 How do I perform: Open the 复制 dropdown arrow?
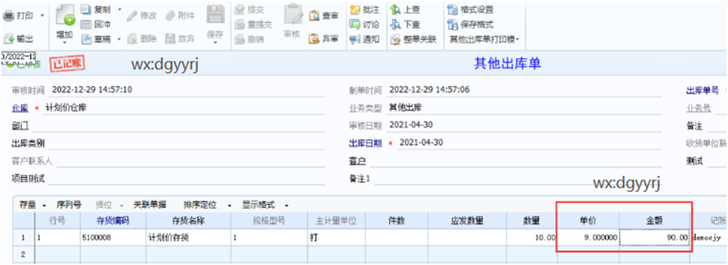tap(119, 9)
